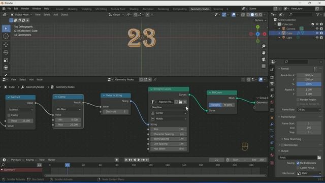Enable Render Region checkbox

[x=298, y=100]
